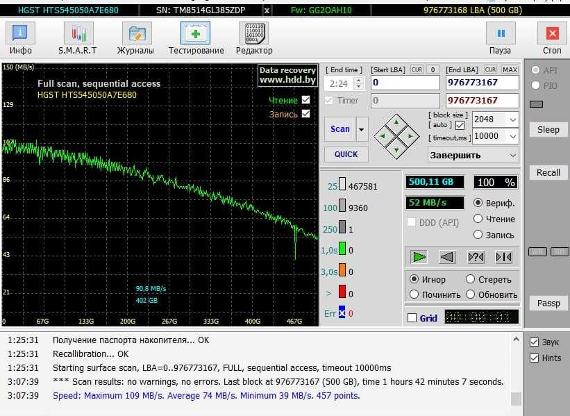Expand the block size 2048 dropdown
Image resolution: width=570 pixels, height=416 pixels.
click(x=512, y=119)
